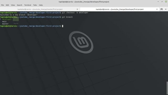Open the Tabs menu
The width and height of the screenshot is (168, 95).
[x=35, y=5]
